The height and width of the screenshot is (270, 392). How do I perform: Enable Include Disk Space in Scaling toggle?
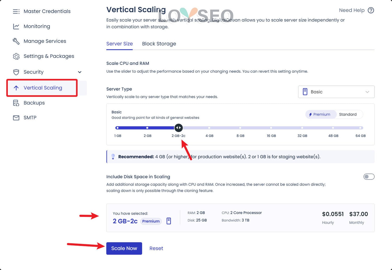[369, 177]
